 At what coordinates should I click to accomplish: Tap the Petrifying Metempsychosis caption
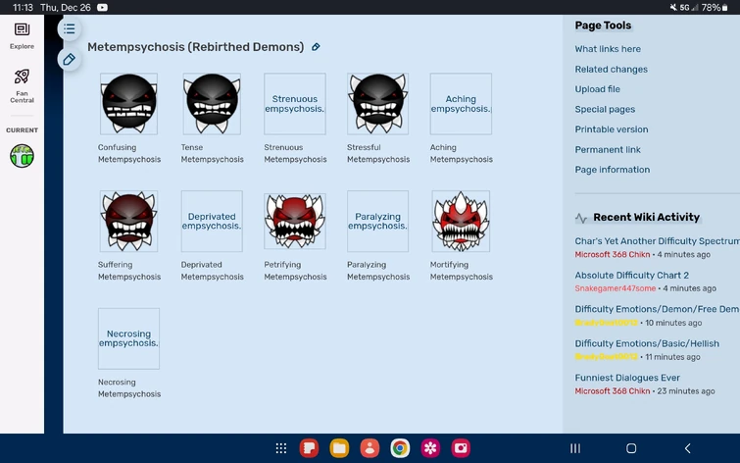(295, 271)
